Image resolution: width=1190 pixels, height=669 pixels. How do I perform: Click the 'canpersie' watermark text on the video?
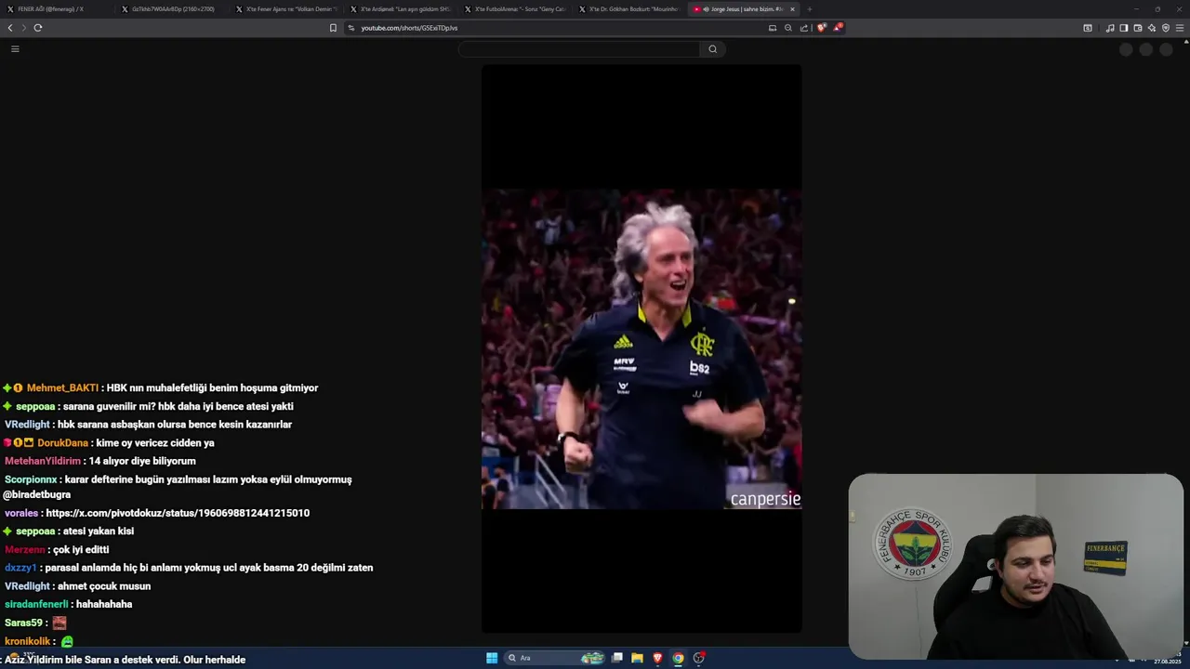(x=765, y=499)
